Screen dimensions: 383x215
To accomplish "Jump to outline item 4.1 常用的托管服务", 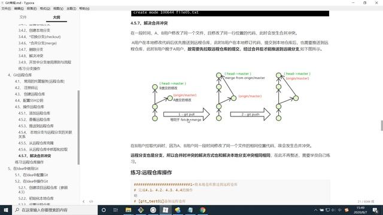I will tap(39, 81).
